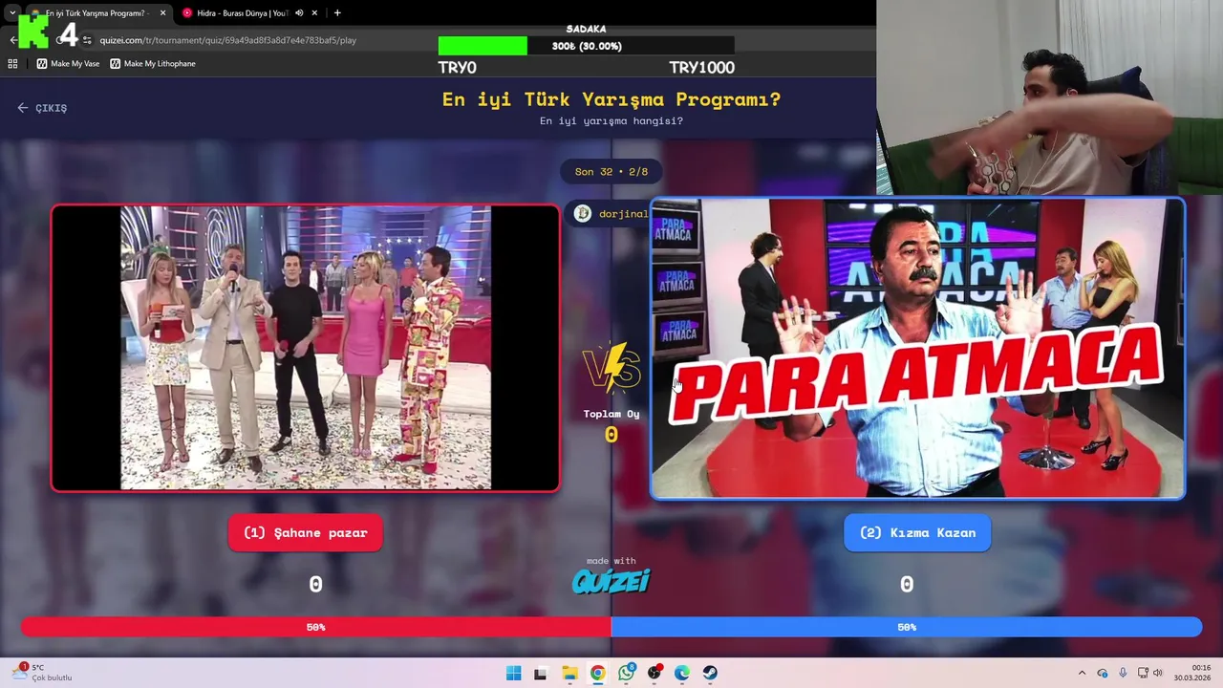Click the ÇIKIŞ back link
This screenshot has width=1223, height=688.
pos(42,108)
